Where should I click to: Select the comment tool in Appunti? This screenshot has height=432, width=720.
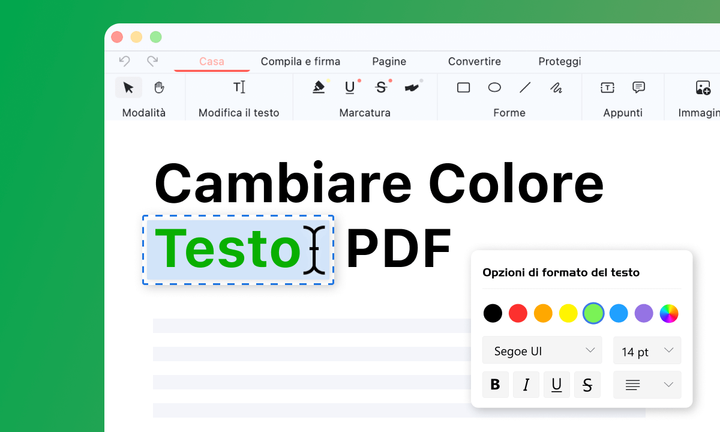pyautogui.click(x=638, y=87)
